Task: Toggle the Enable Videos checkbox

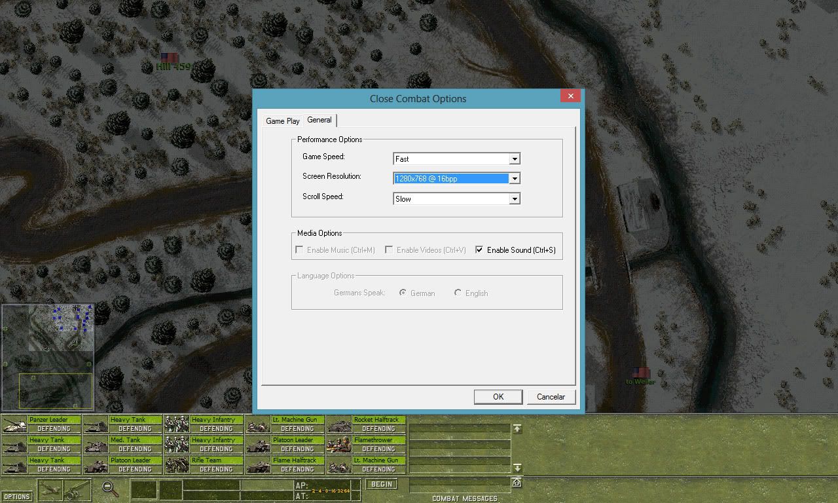Action: click(x=389, y=250)
